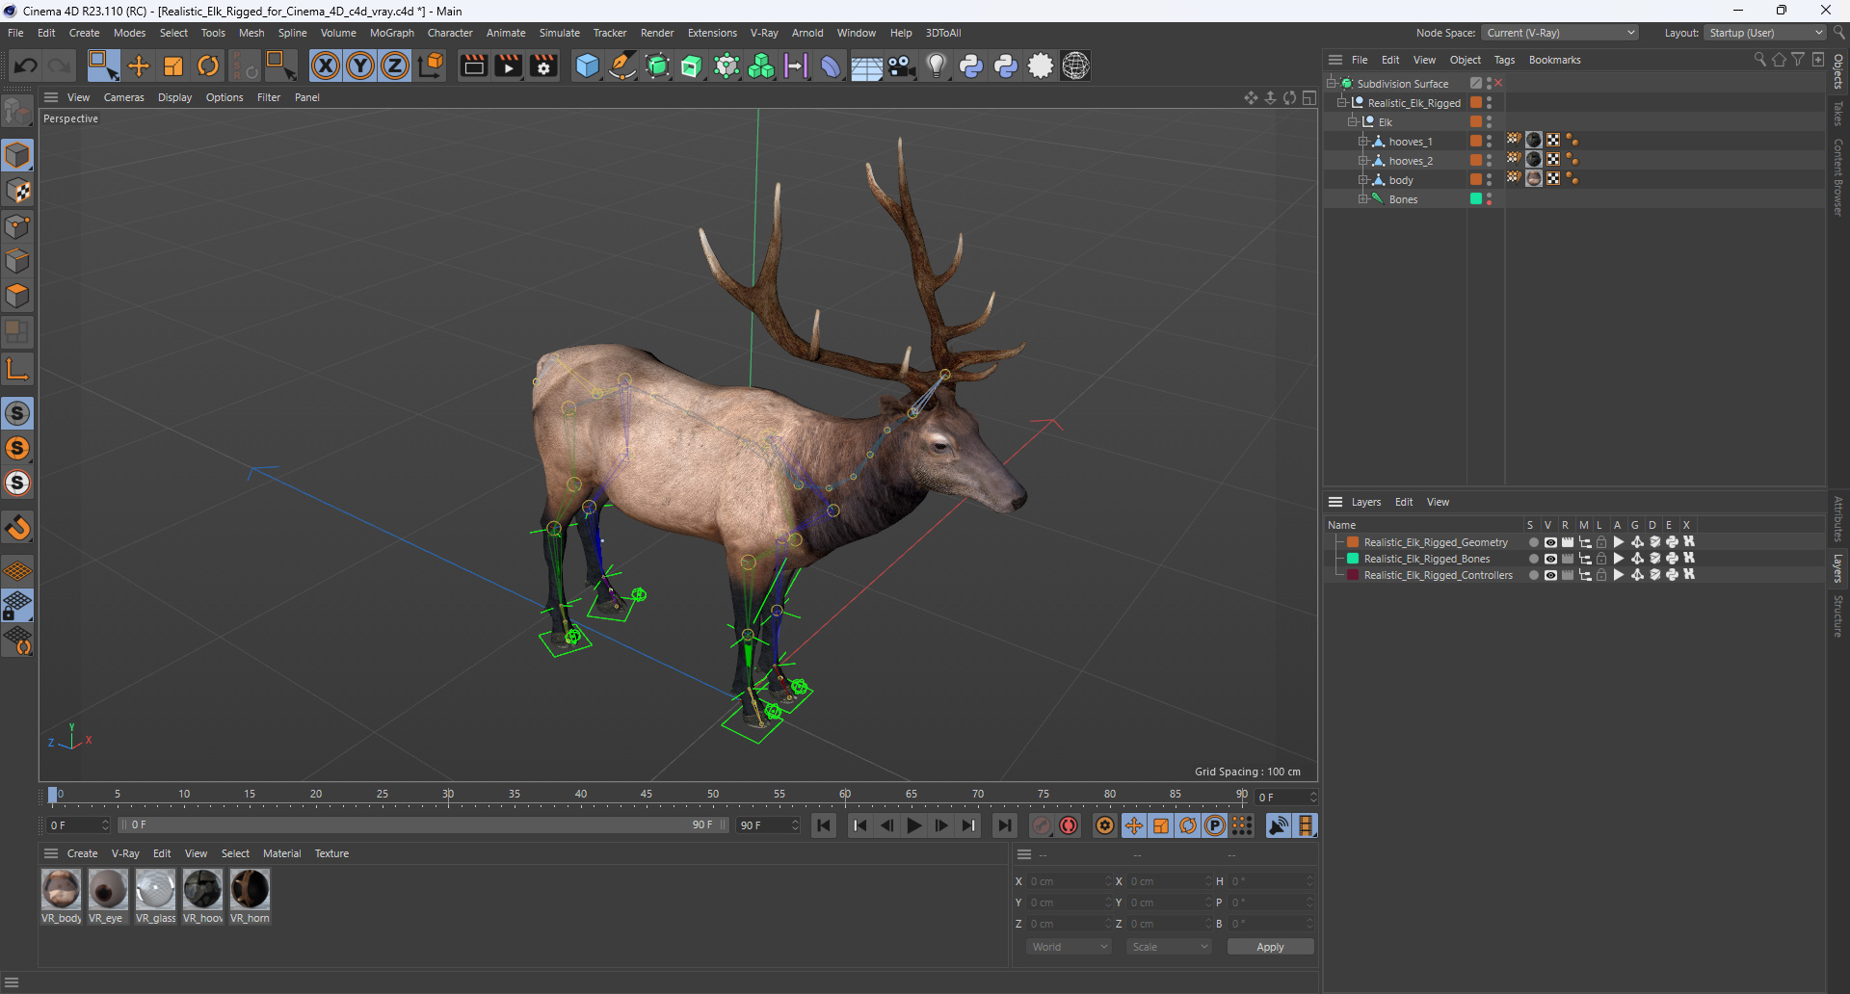Collapse the Realistic_Elk_Rigged hierarchy
This screenshot has height=994, width=1850.
pos(1342,103)
